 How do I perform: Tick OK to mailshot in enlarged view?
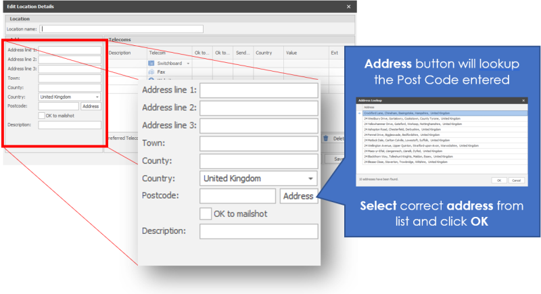(x=206, y=214)
